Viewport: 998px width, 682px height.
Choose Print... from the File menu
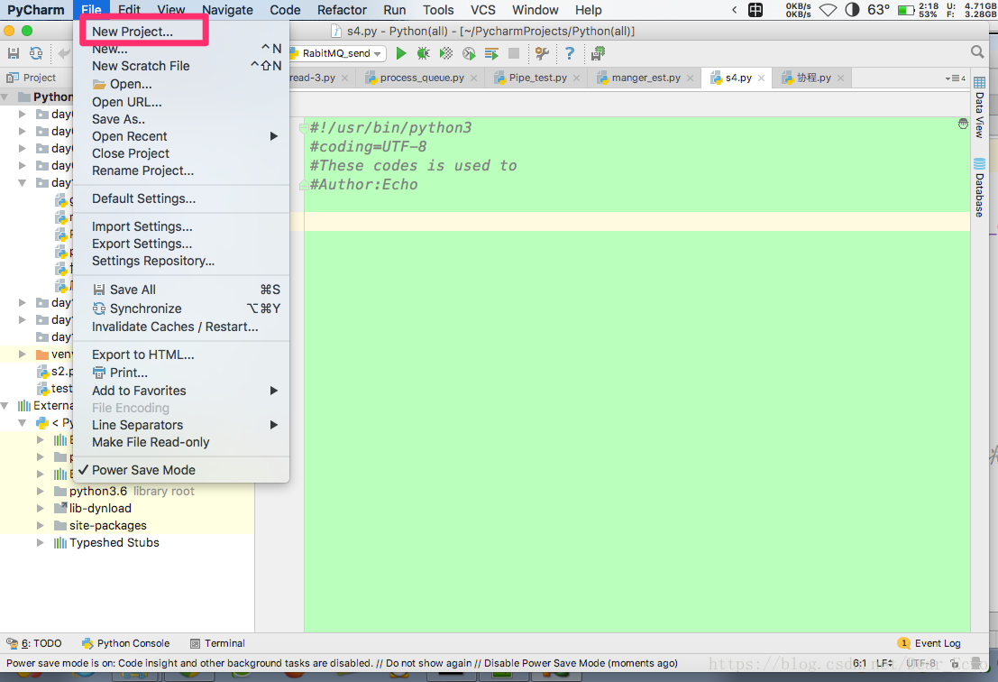click(x=181, y=373)
